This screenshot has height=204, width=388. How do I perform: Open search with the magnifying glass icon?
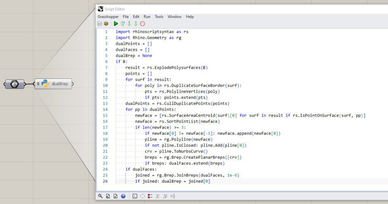click(x=100, y=196)
